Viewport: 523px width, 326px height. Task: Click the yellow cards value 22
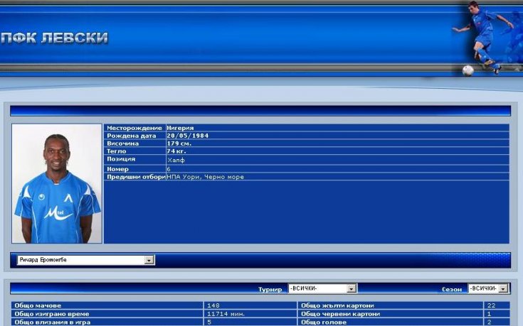pyautogui.click(x=491, y=305)
